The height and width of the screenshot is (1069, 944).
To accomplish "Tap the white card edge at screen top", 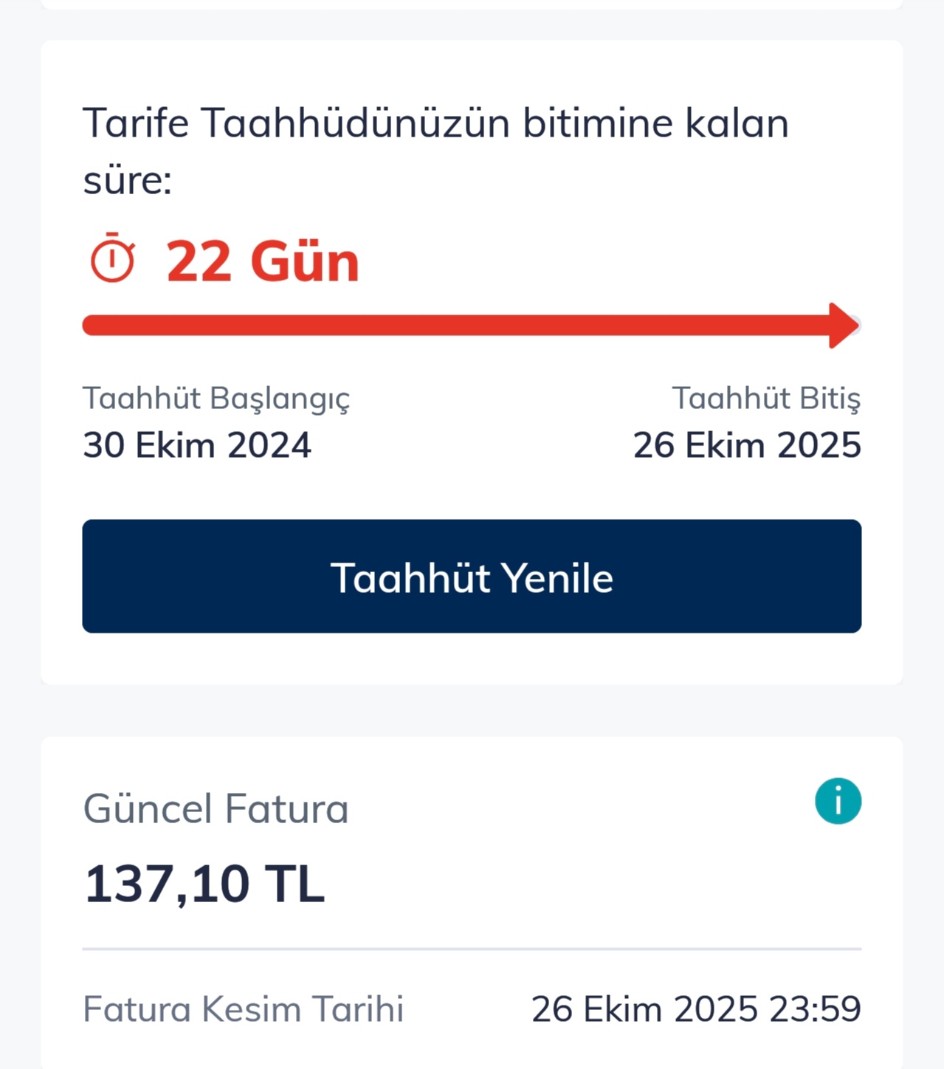I will click(x=472, y=4).
